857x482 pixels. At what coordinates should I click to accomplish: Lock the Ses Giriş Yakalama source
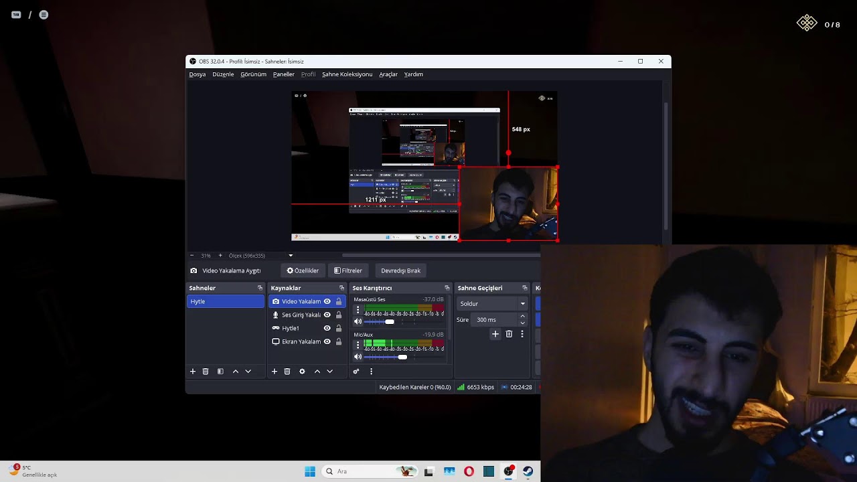click(339, 315)
